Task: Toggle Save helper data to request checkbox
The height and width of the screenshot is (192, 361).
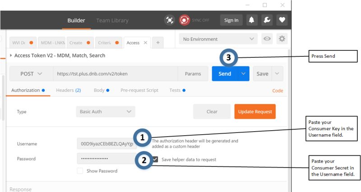Action: pos(155,160)
